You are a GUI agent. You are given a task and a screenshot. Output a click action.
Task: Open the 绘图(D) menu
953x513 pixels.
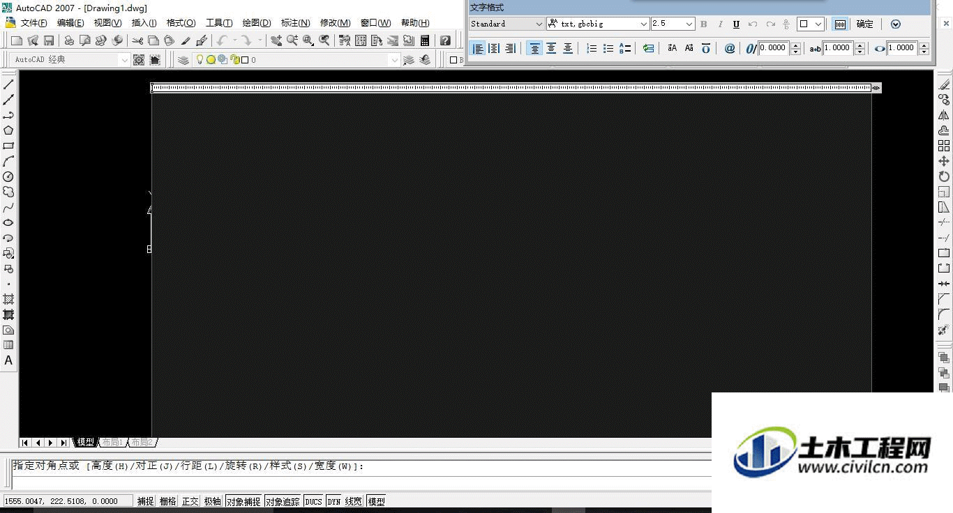point(257,23)
